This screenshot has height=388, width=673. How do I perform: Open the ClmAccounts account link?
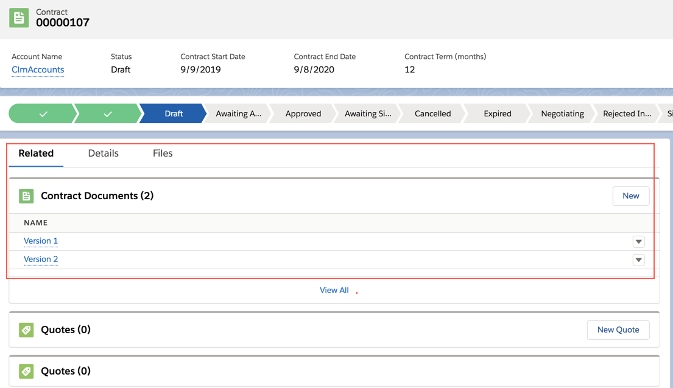38,69
